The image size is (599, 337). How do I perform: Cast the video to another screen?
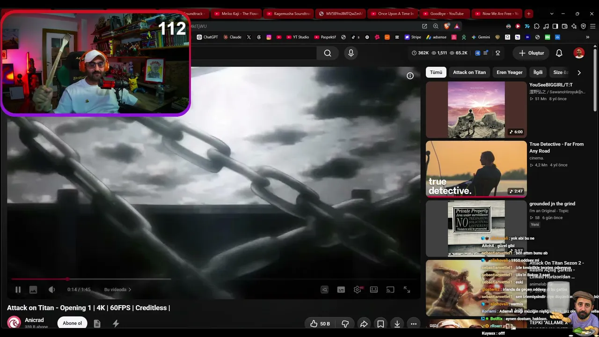(390, 290)
